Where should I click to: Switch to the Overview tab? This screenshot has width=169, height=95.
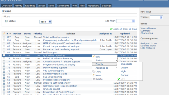(x=7, y=6)
